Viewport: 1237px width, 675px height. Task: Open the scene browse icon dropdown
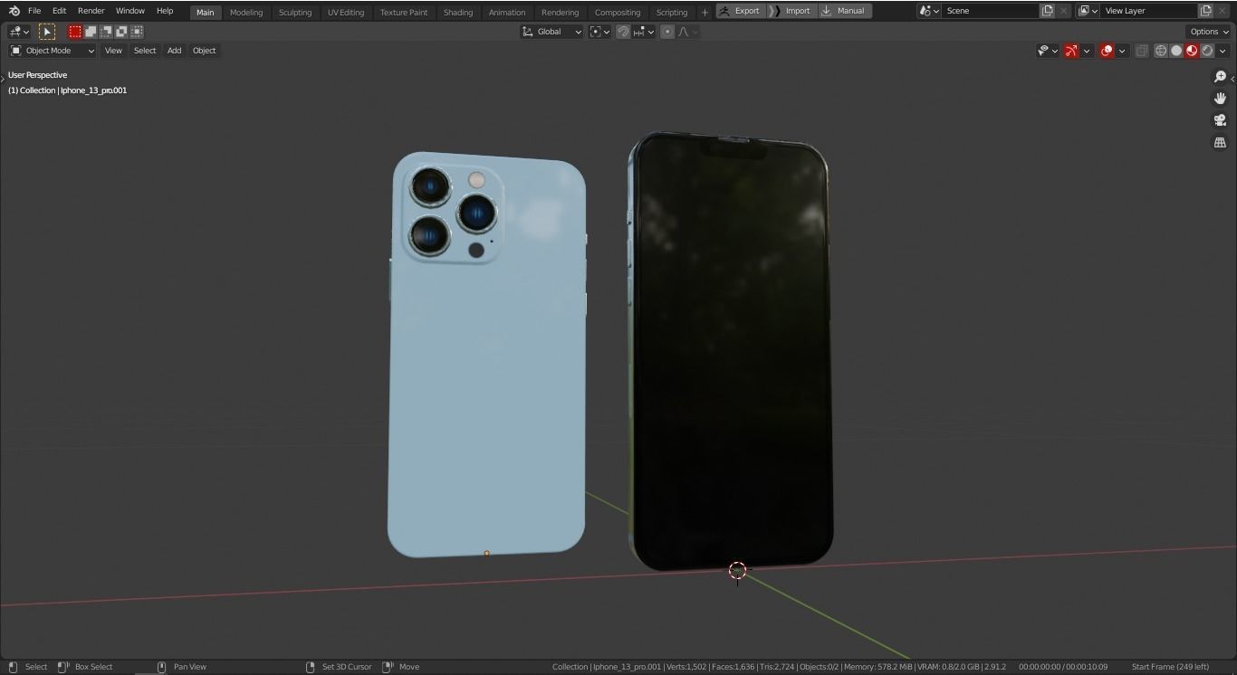pos(928,11)
